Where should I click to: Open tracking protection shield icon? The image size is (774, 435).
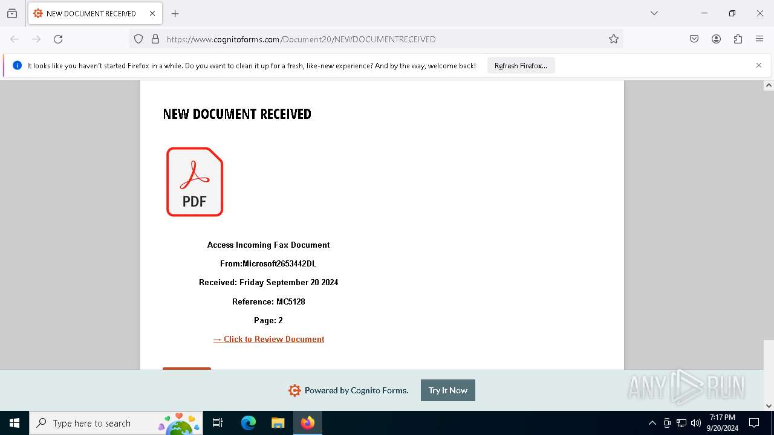pos(138,39)
